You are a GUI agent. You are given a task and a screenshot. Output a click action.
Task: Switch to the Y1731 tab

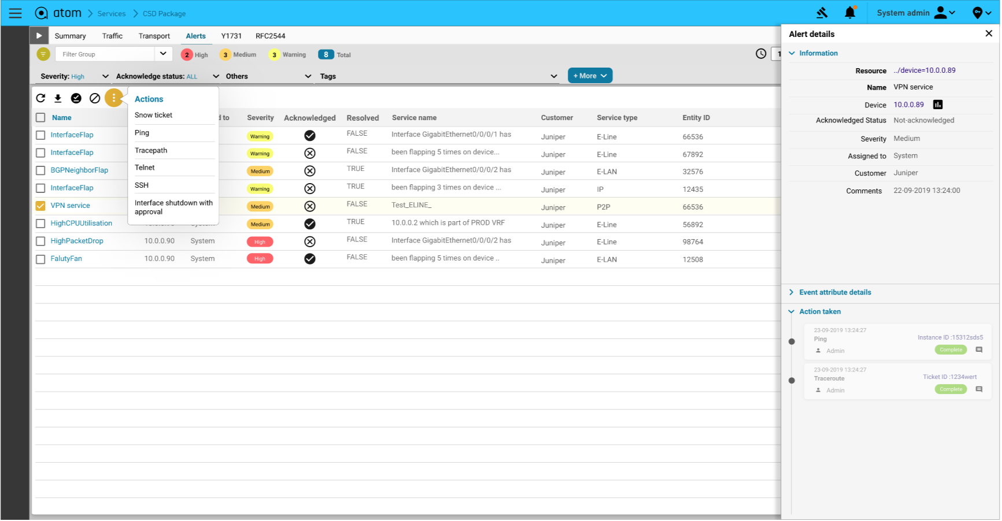[231, 36]
